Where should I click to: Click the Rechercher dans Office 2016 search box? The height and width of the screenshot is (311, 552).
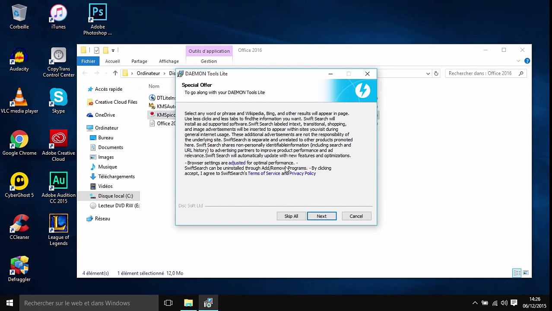(485, 73)
